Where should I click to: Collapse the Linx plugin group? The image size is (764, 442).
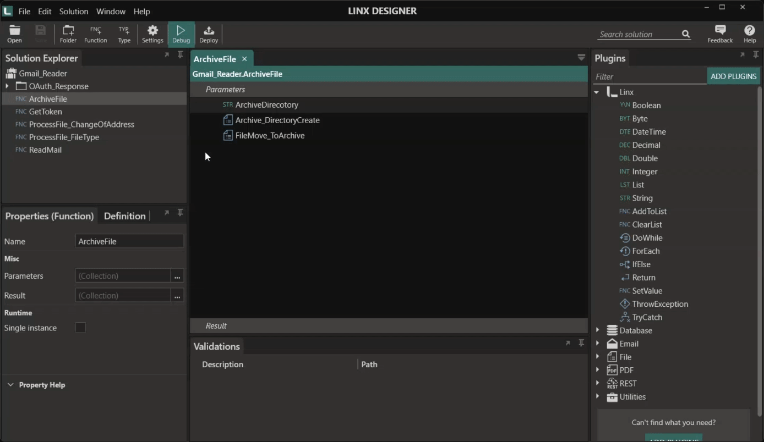[597, 92]
